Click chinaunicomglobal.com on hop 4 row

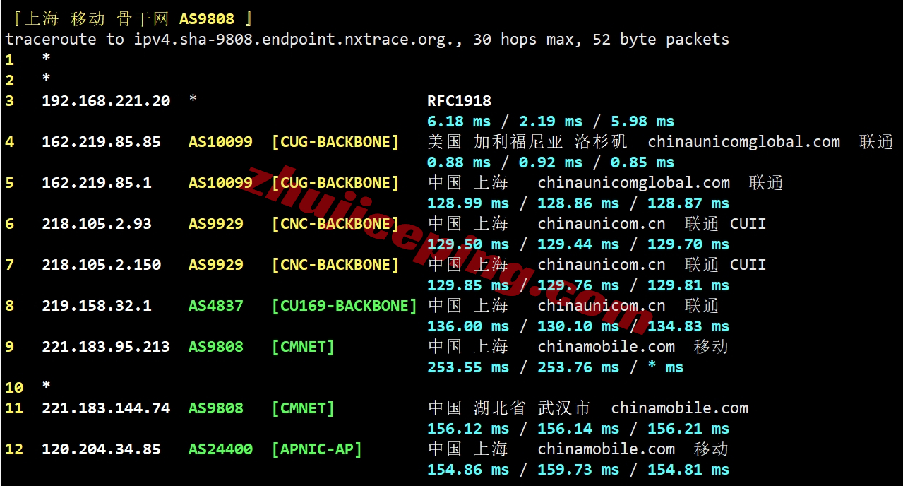click(x=744, y=142)
